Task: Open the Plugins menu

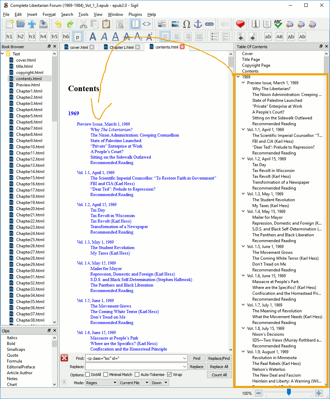Action: [x=135, y=14]
